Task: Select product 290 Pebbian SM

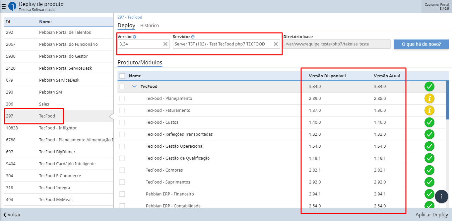Action: click(59, 92)
